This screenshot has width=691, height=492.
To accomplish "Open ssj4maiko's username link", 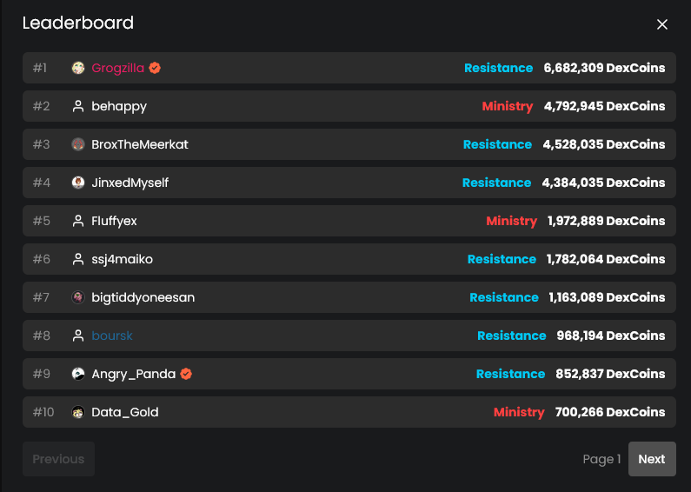I will (x=122, y=259).
